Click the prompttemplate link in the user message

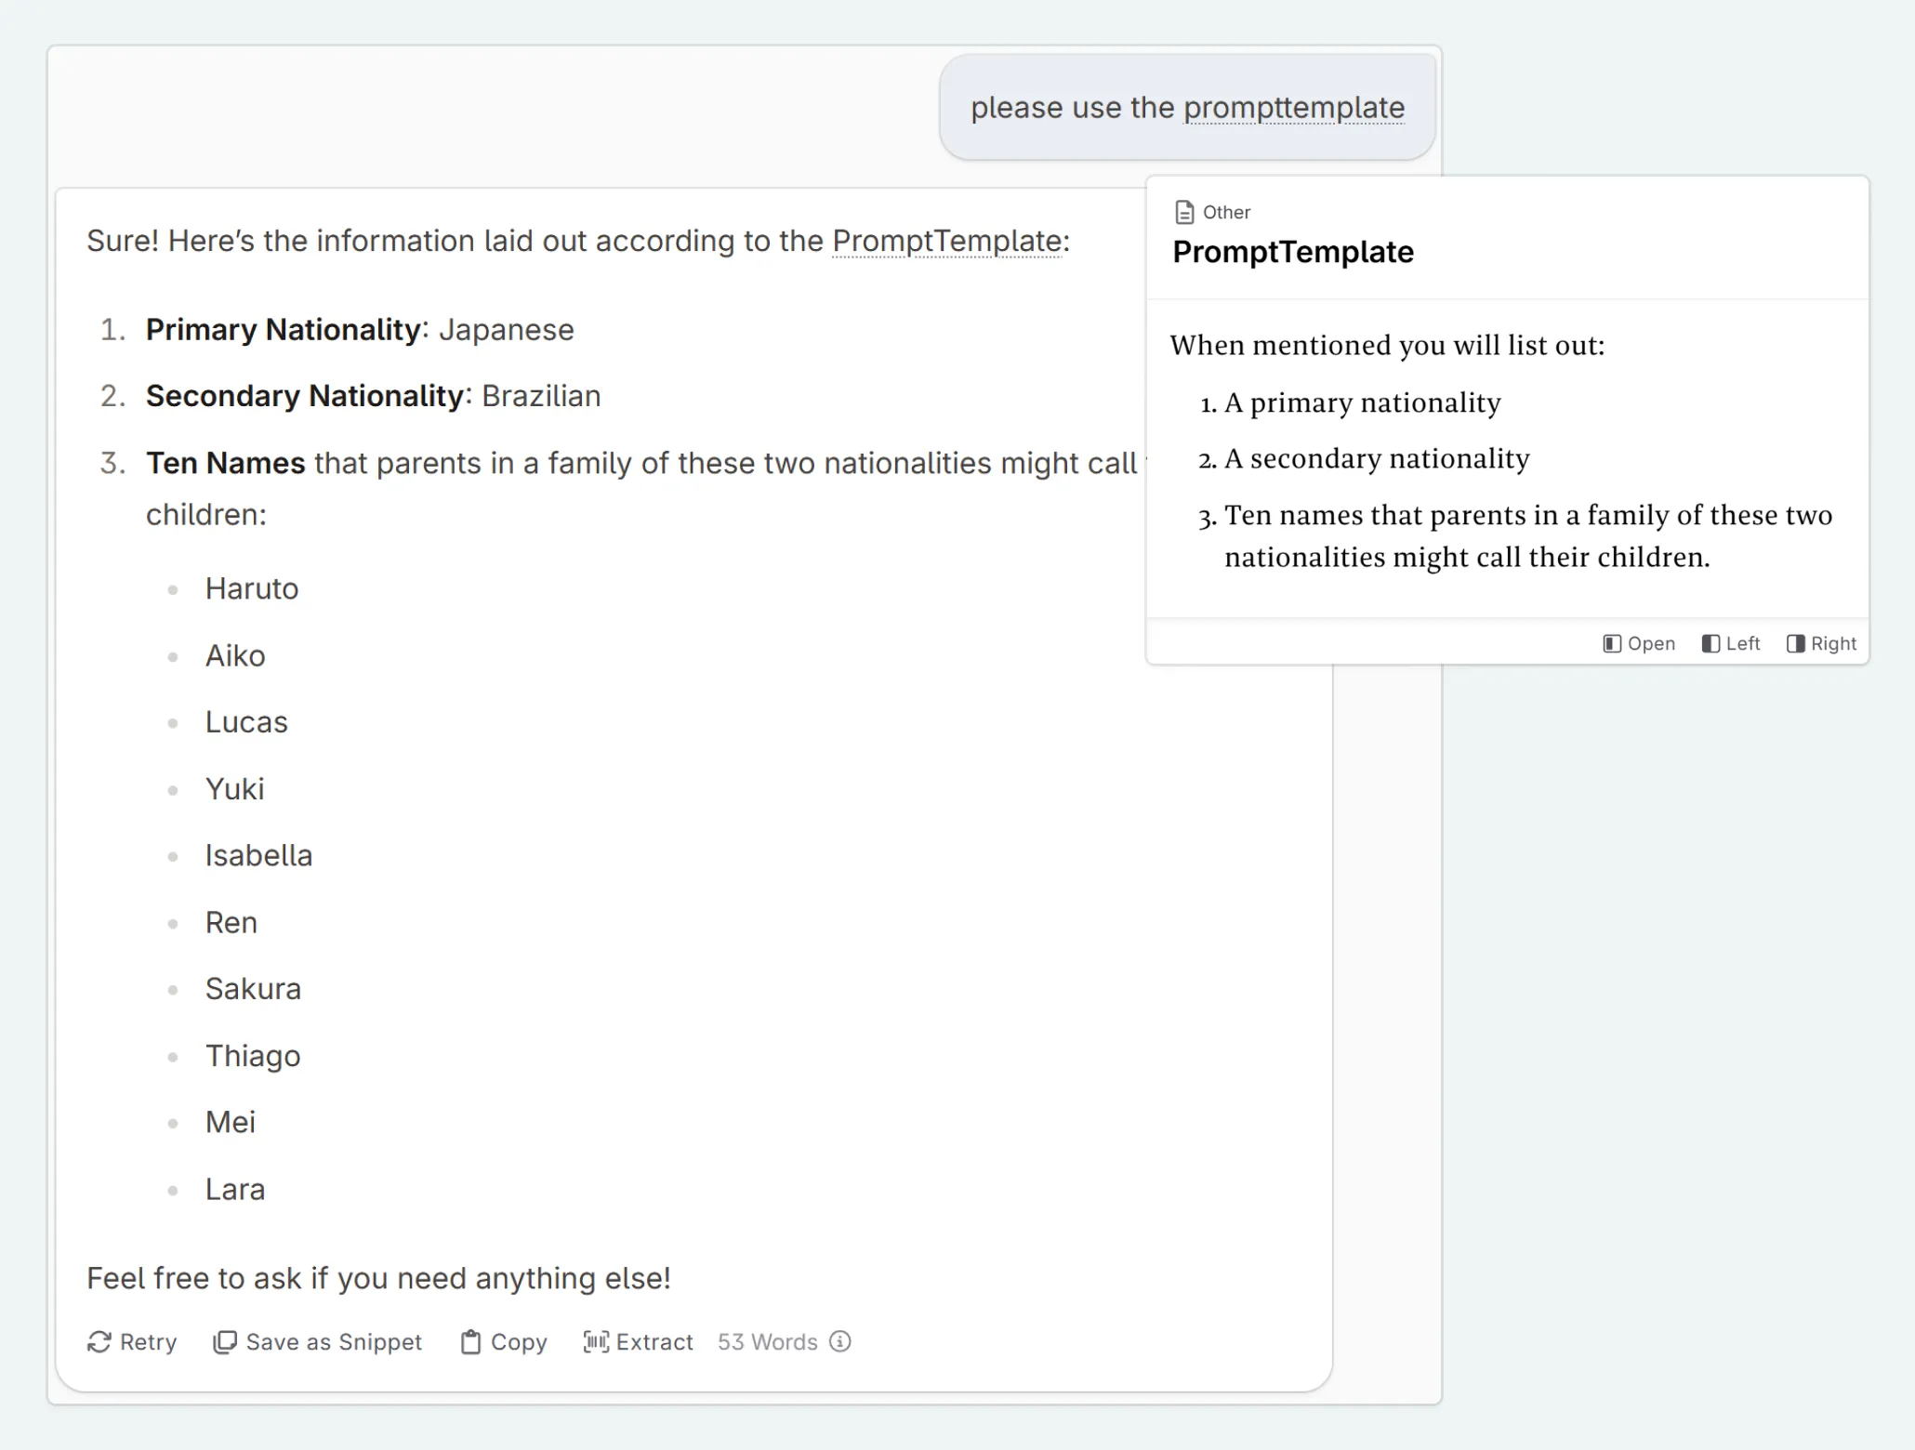(1293, 107)
